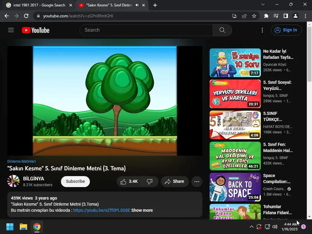Open Tohumlar Fidana thumbnail
The height and width of the screenshot is (234, 312).
tap(235, 211)
